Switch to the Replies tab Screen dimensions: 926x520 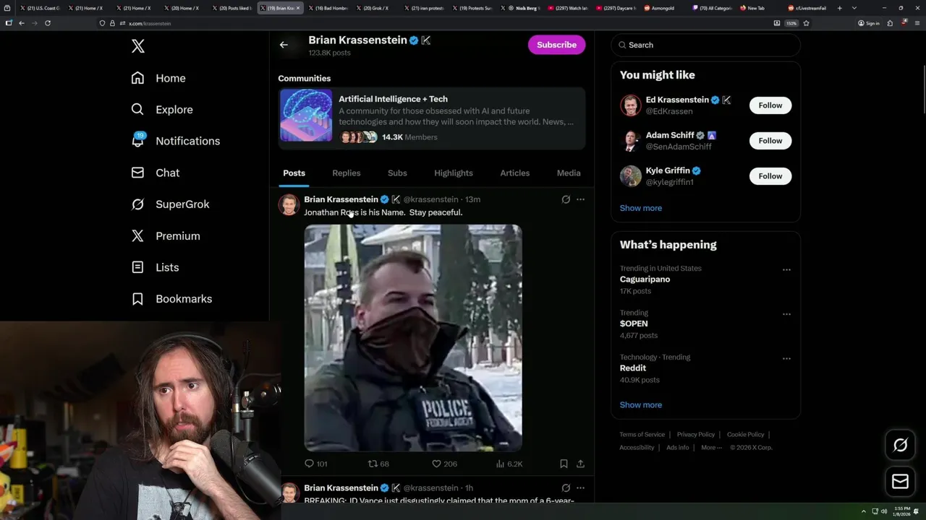point(347,173)
